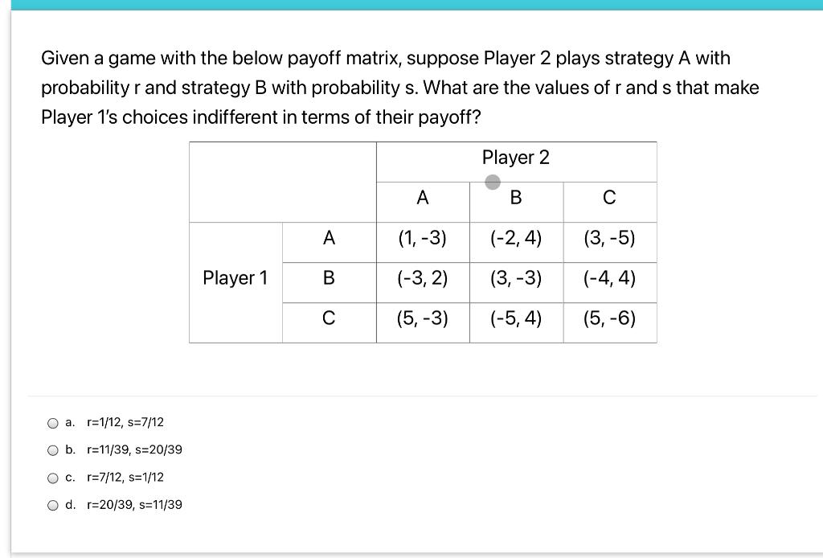Click the payoff cell (3, -3)
Screen dimensions: 823x558
pyautogui.click(x=515, y=279)
